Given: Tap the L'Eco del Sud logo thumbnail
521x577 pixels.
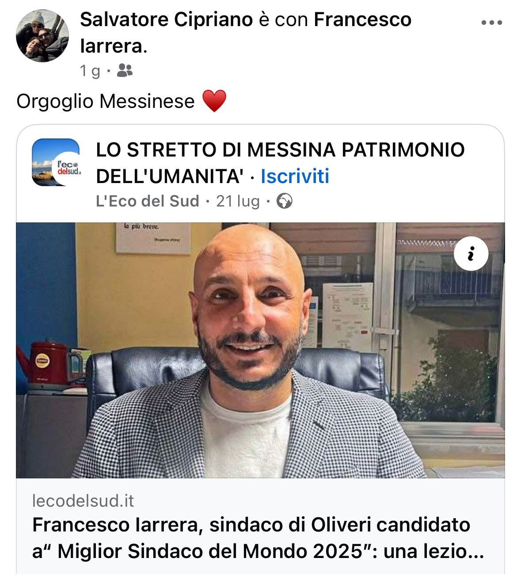Looking at the screenshot, I should pyautogui.click(x=56, y=162).
